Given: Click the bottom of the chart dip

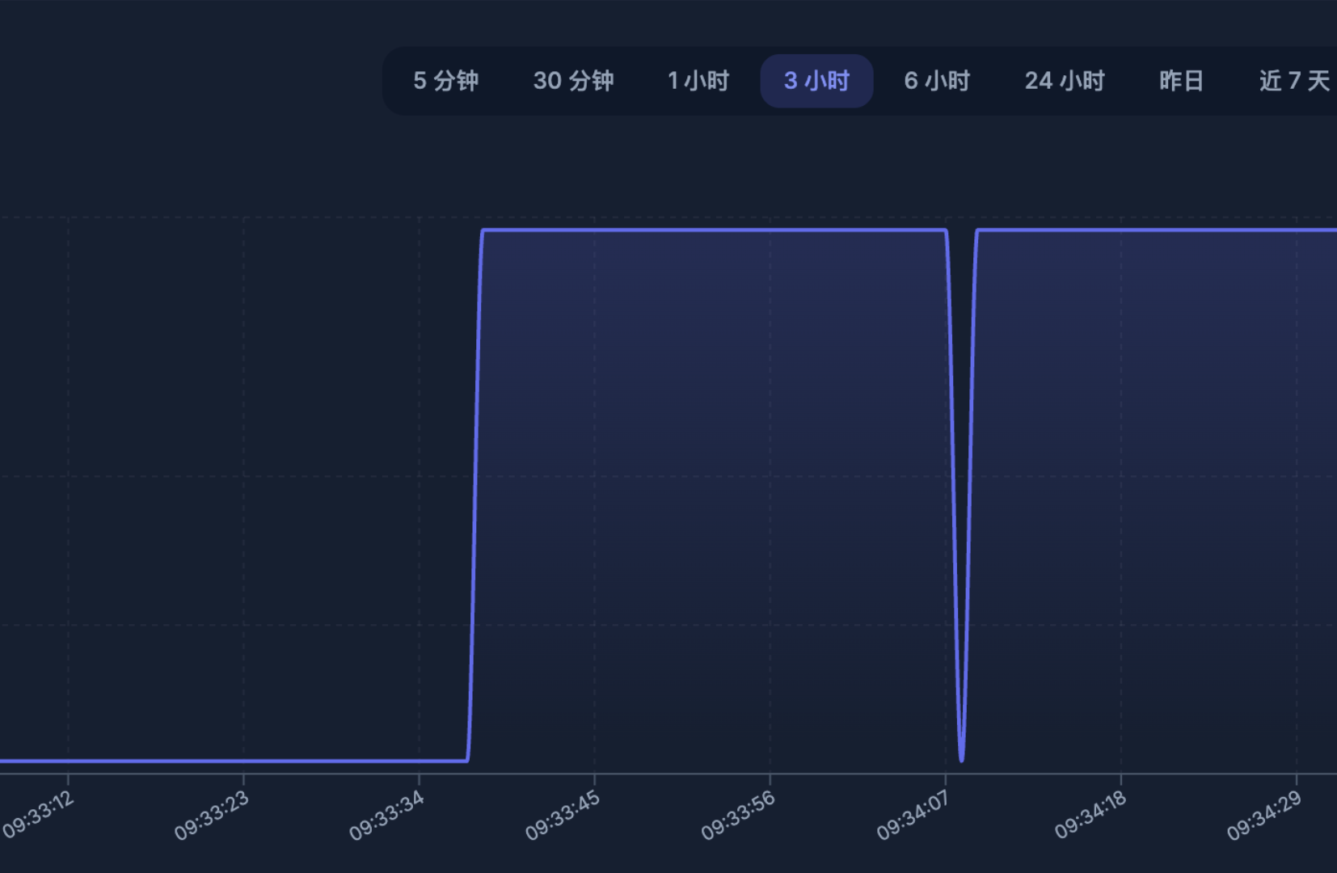Looking at the screenshot, I should tap(961, 759).
